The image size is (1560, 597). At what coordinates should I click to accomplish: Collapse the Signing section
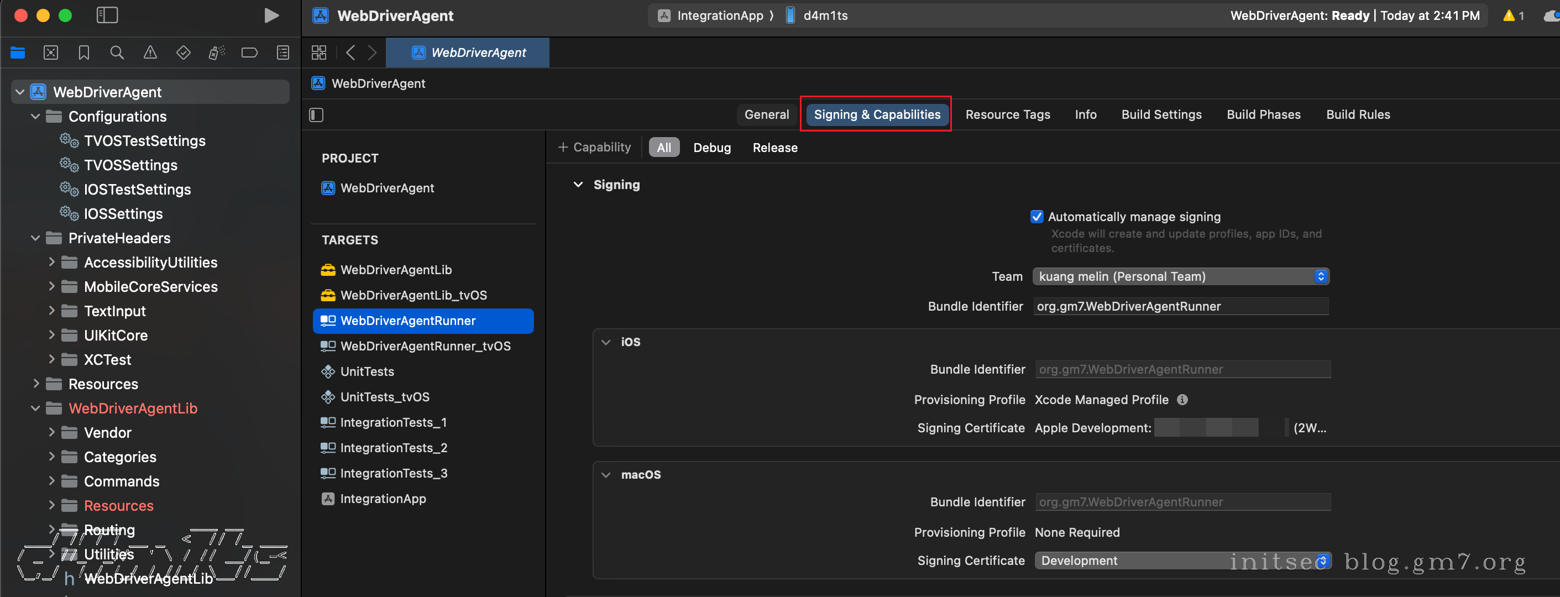coord(578,185)
